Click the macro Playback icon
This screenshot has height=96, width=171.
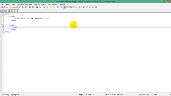pyautogui.click(x=90, y=7)
